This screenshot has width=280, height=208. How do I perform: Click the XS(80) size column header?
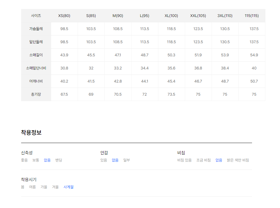(x=64, y=16)
